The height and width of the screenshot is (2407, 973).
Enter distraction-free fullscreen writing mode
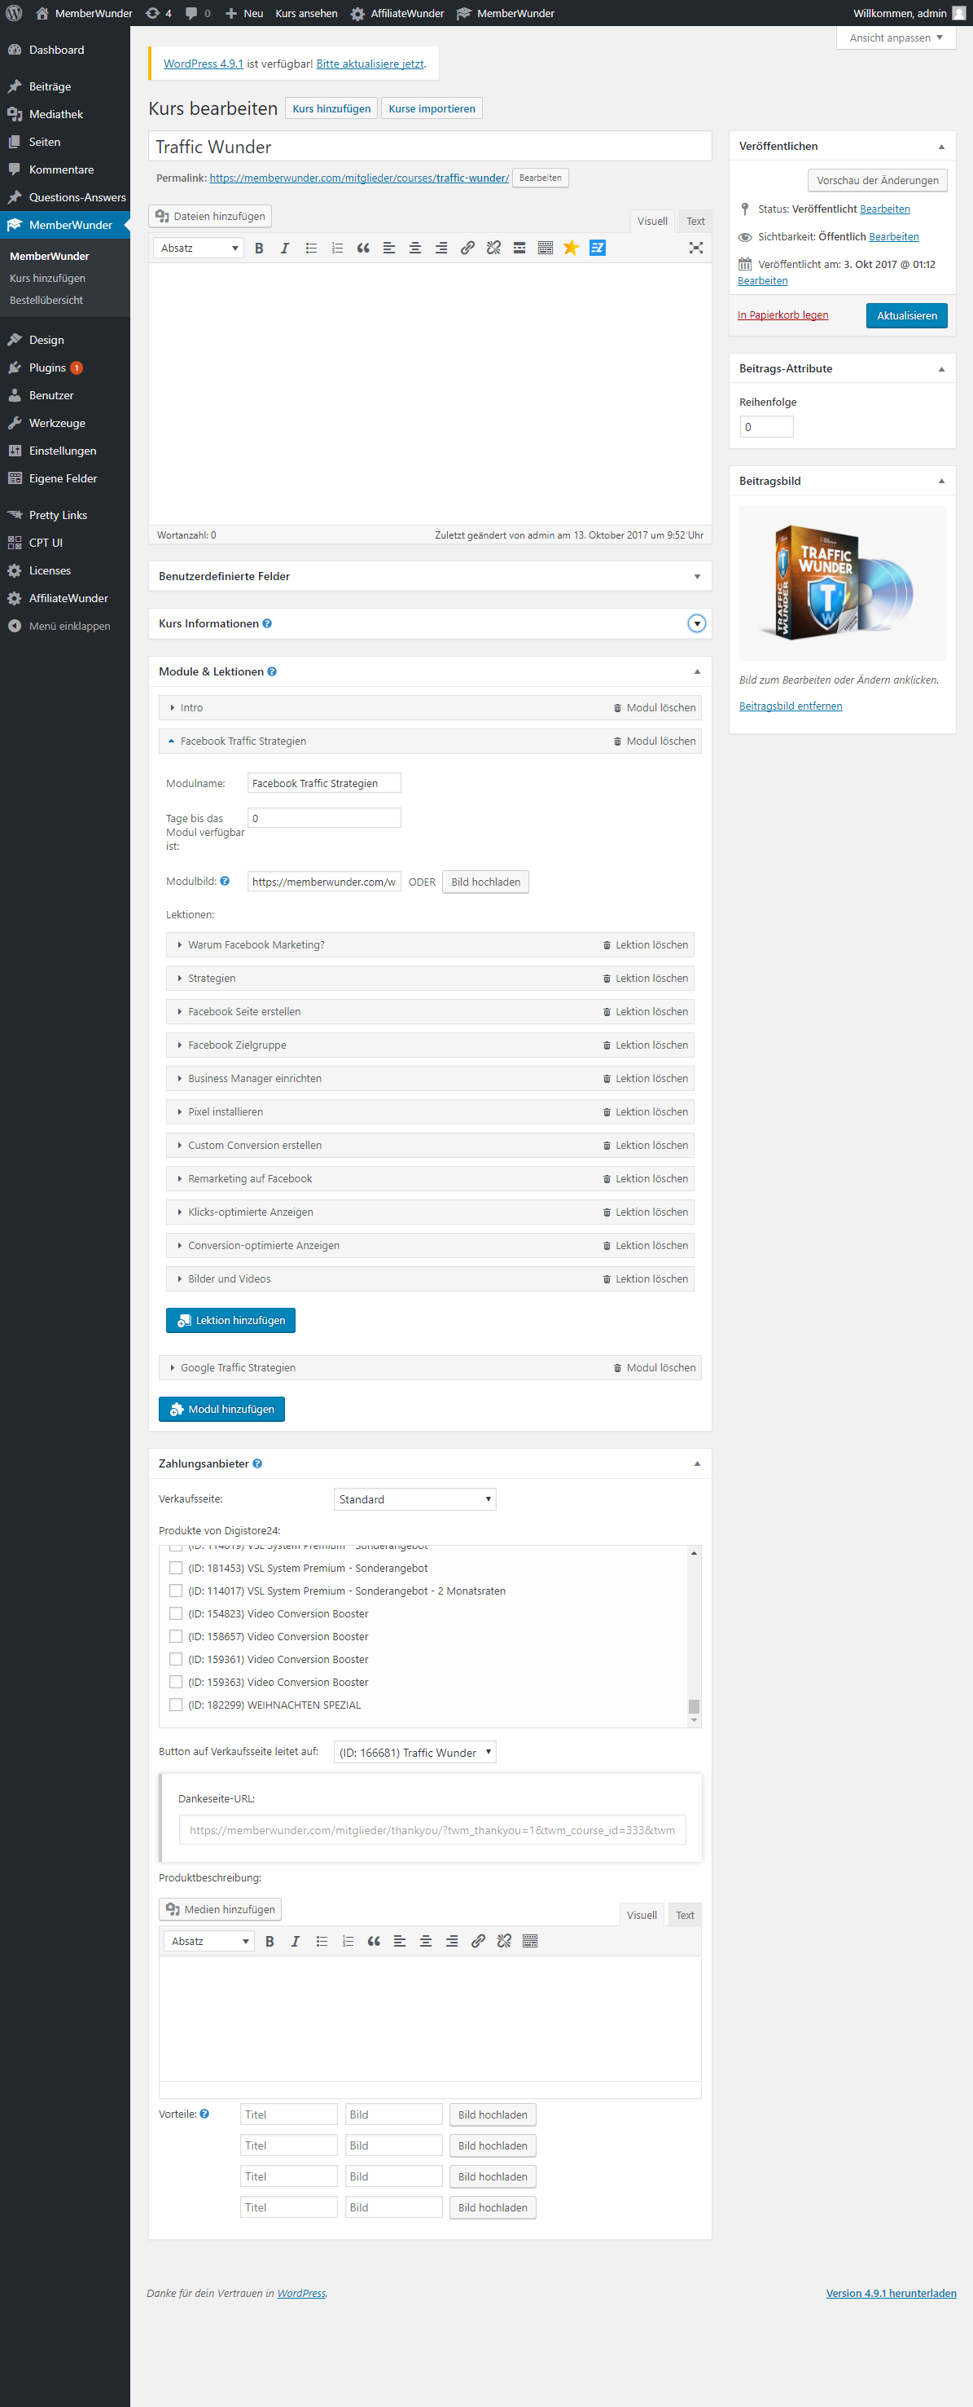coord(695,248)
